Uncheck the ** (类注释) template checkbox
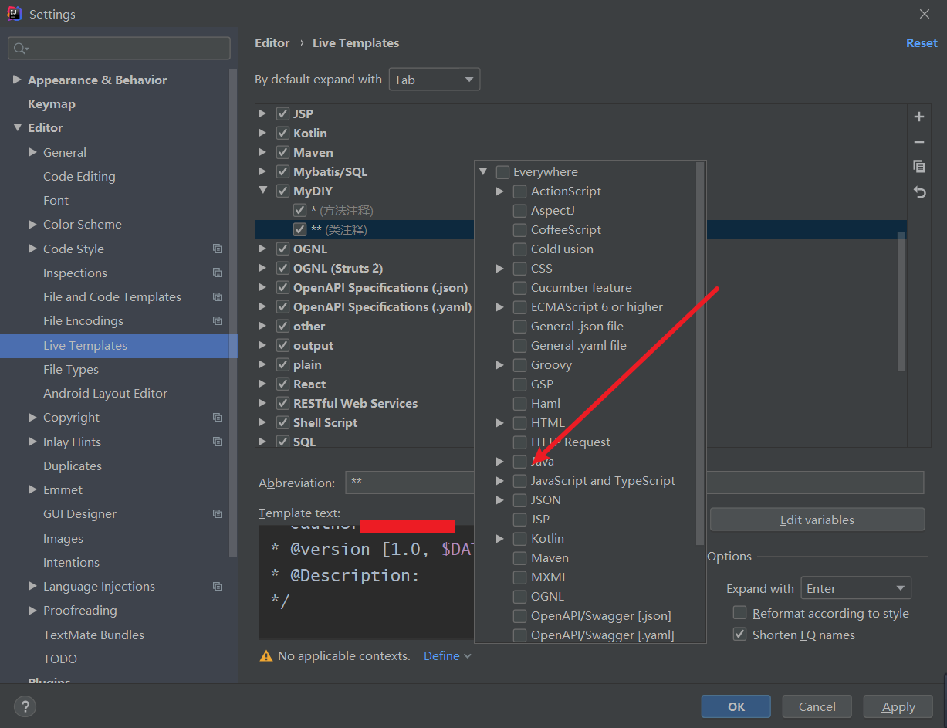The image size is (947, 728). click(x=299, y=229)
